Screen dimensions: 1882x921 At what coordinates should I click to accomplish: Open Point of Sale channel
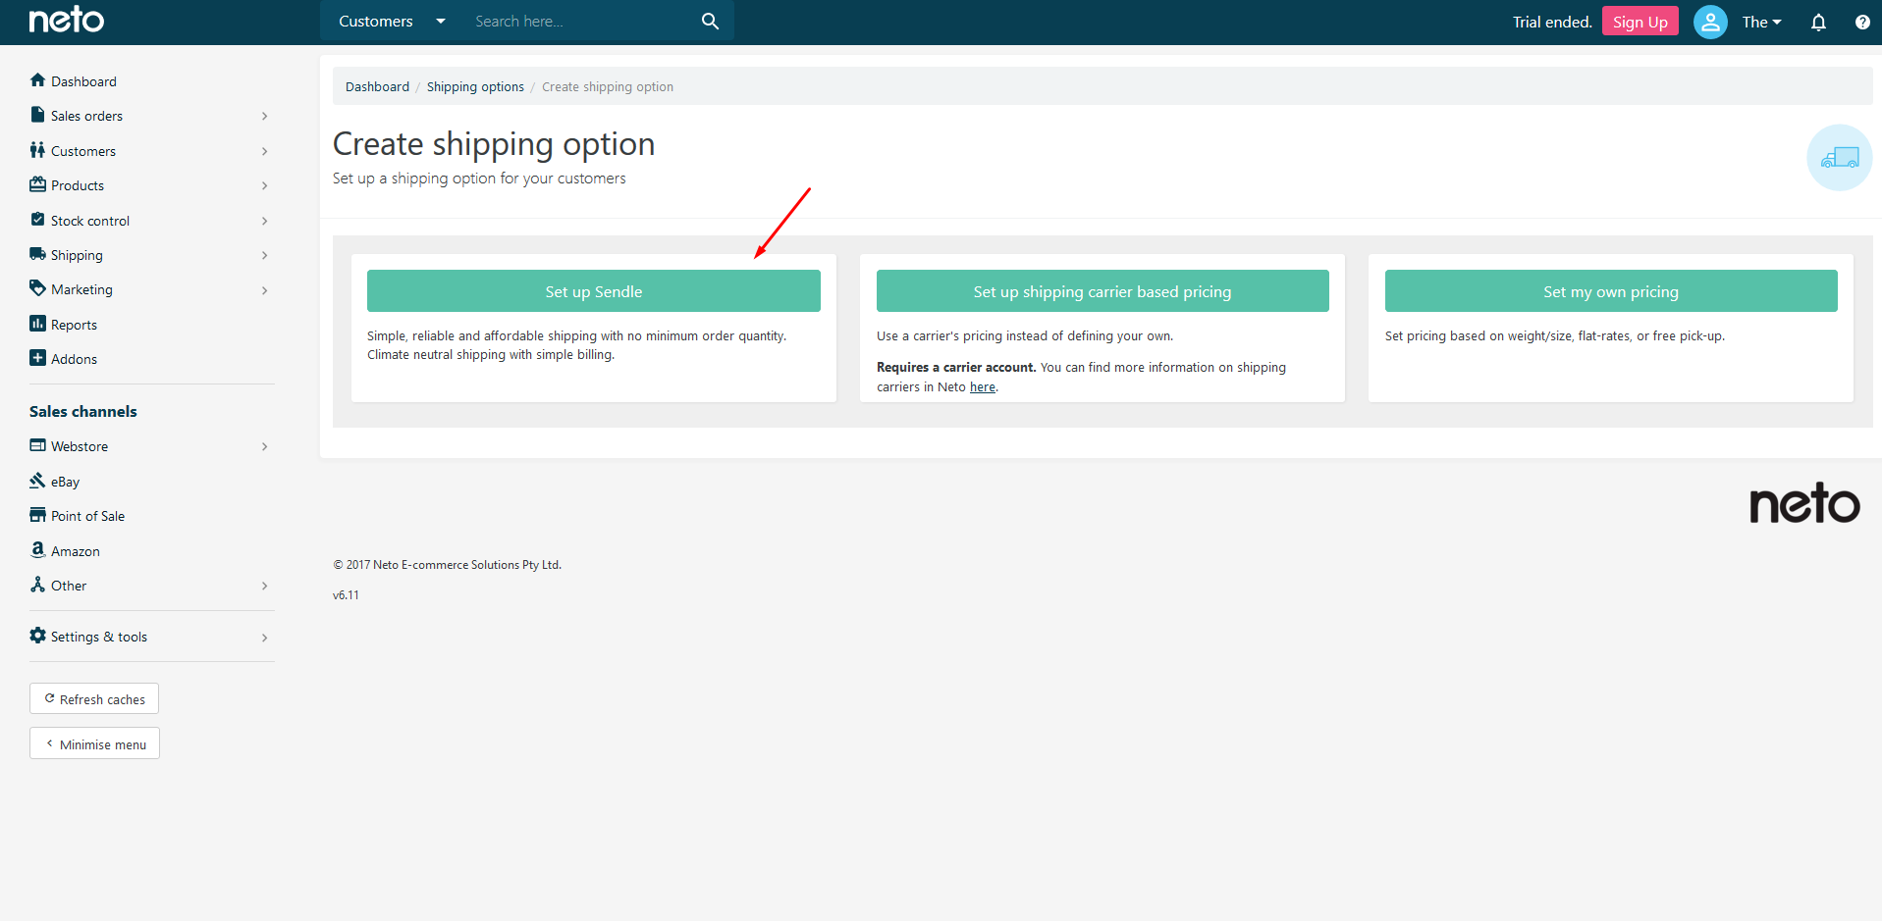tap(87, 516)
